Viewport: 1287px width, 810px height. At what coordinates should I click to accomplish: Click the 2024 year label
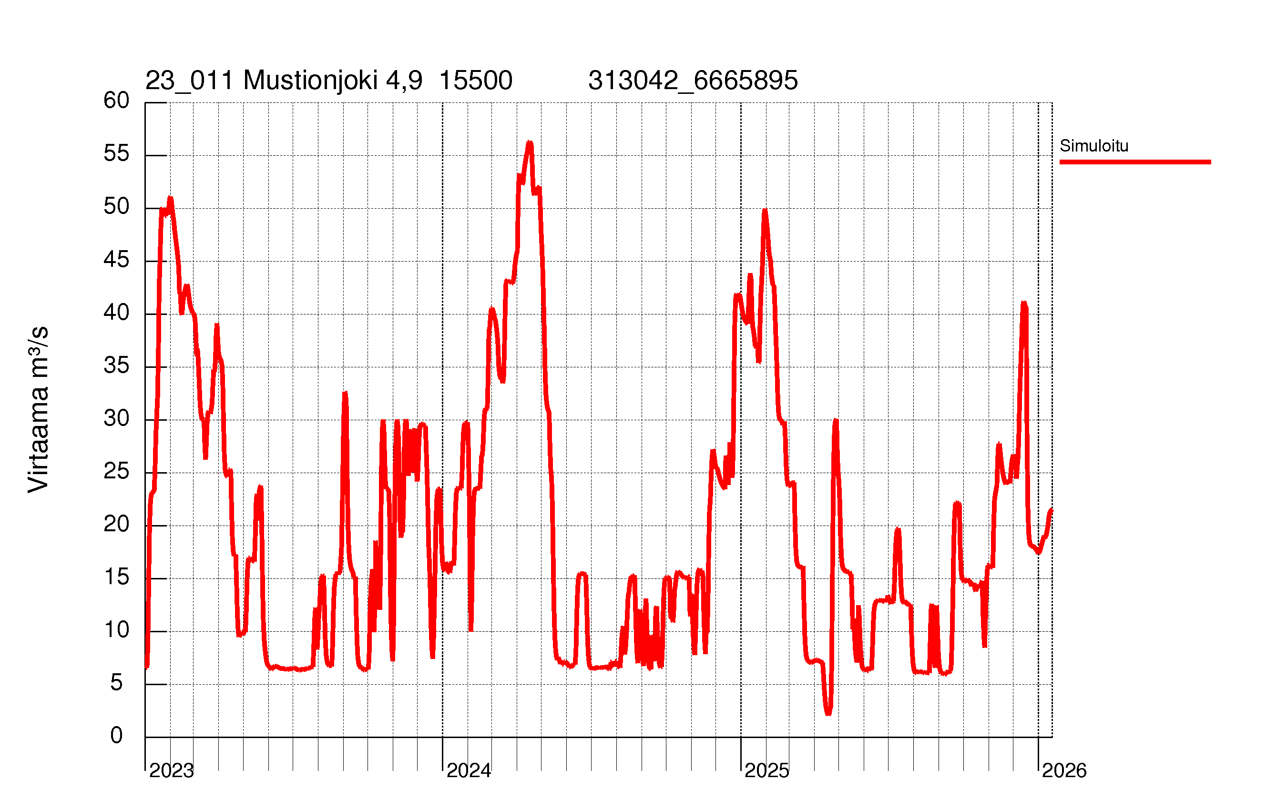(x=468, y=770)
